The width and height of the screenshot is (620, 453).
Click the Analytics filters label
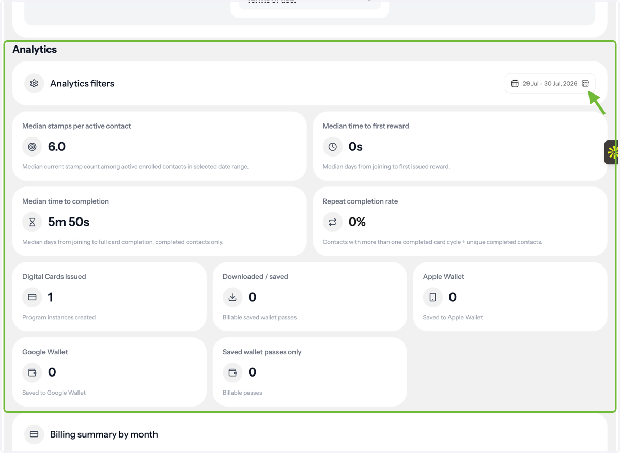tap(82, 84)
